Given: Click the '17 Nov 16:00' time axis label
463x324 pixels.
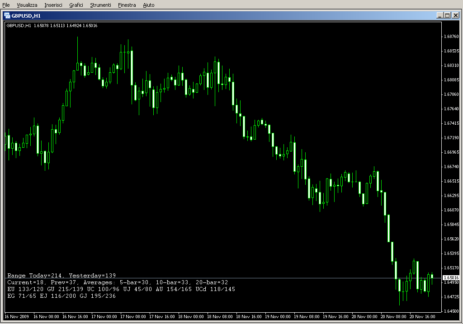Looking at the screenshot, I should click(x=162, y=317).
